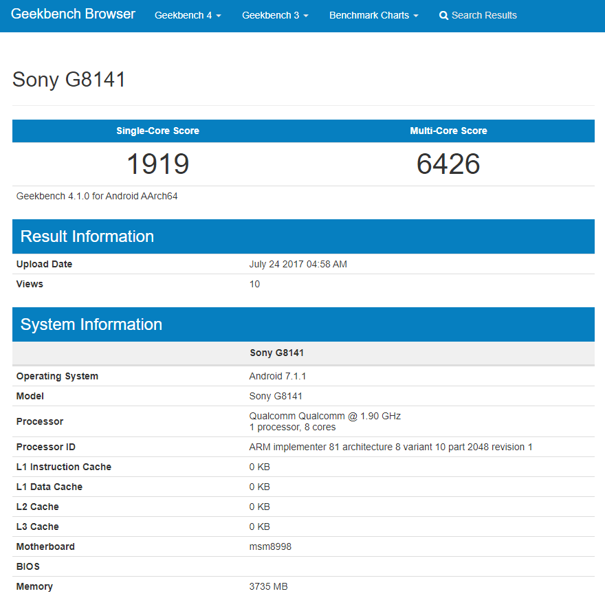Click the Views label
This screenshot has width=605, height=598.
pyautogui.click(x=30, y=285)
